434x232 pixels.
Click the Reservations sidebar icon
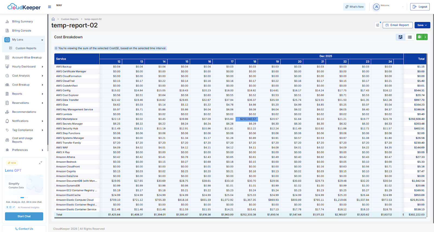coord(7,103)
